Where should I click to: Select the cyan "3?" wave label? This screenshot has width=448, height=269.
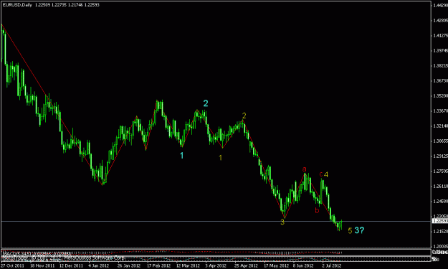click(359, 230)
